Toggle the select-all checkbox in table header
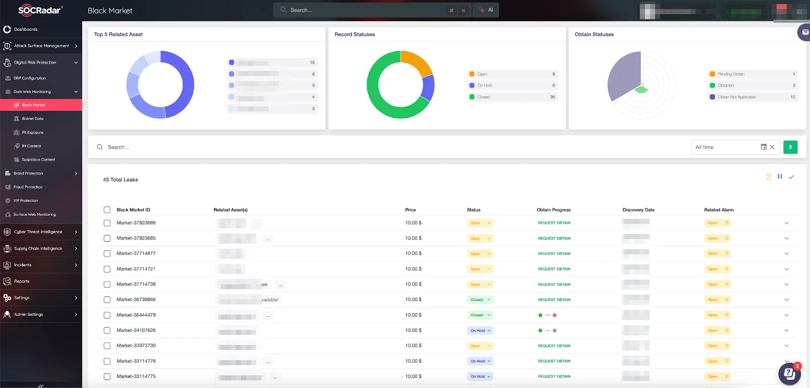 [107, 210]
